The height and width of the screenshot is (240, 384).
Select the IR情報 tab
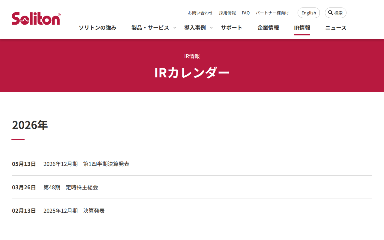click(x=302, y=28)
